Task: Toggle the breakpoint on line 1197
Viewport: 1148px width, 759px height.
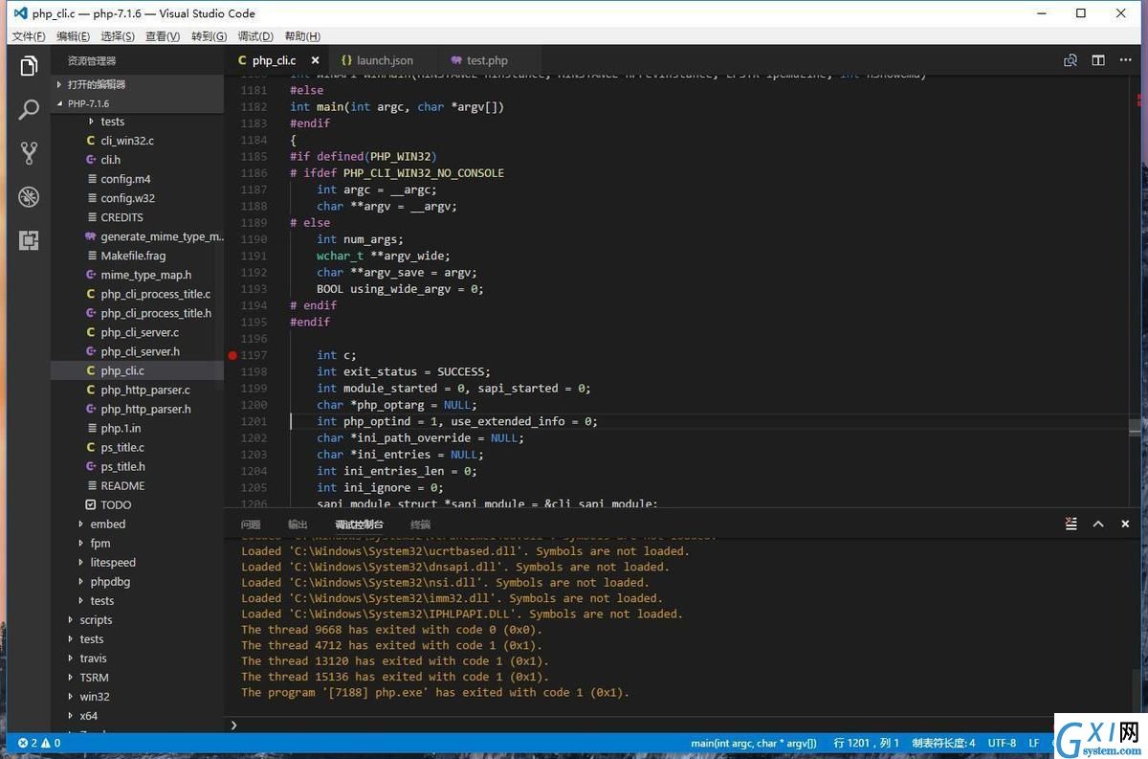Action: [232, 355]
